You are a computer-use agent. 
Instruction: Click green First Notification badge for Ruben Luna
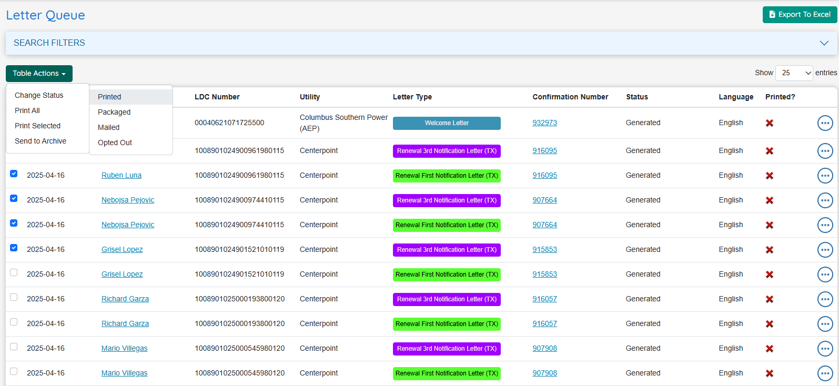pos(447,176)
